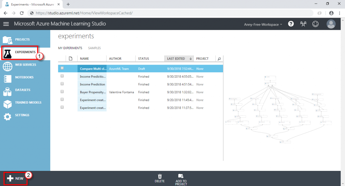
Task: Sort by the Project column header
Action: click(202, 59)
